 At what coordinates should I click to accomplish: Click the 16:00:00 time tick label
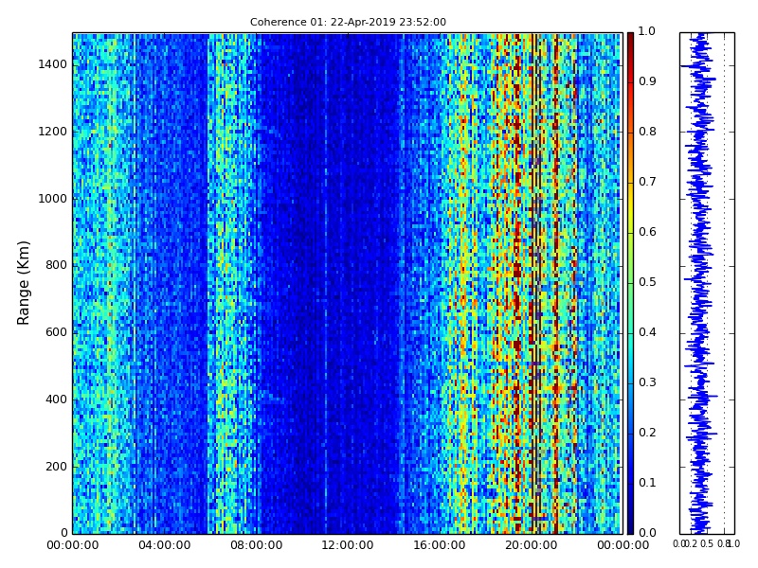coord(440,546)
